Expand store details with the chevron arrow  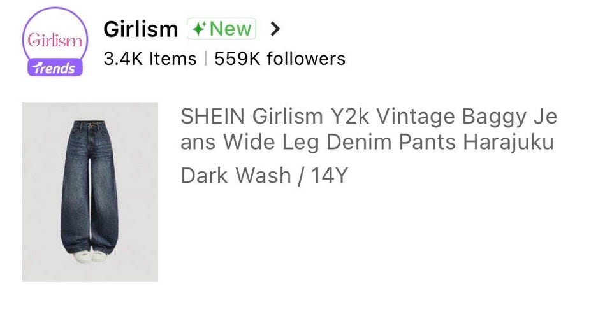[x=275, y=29]
